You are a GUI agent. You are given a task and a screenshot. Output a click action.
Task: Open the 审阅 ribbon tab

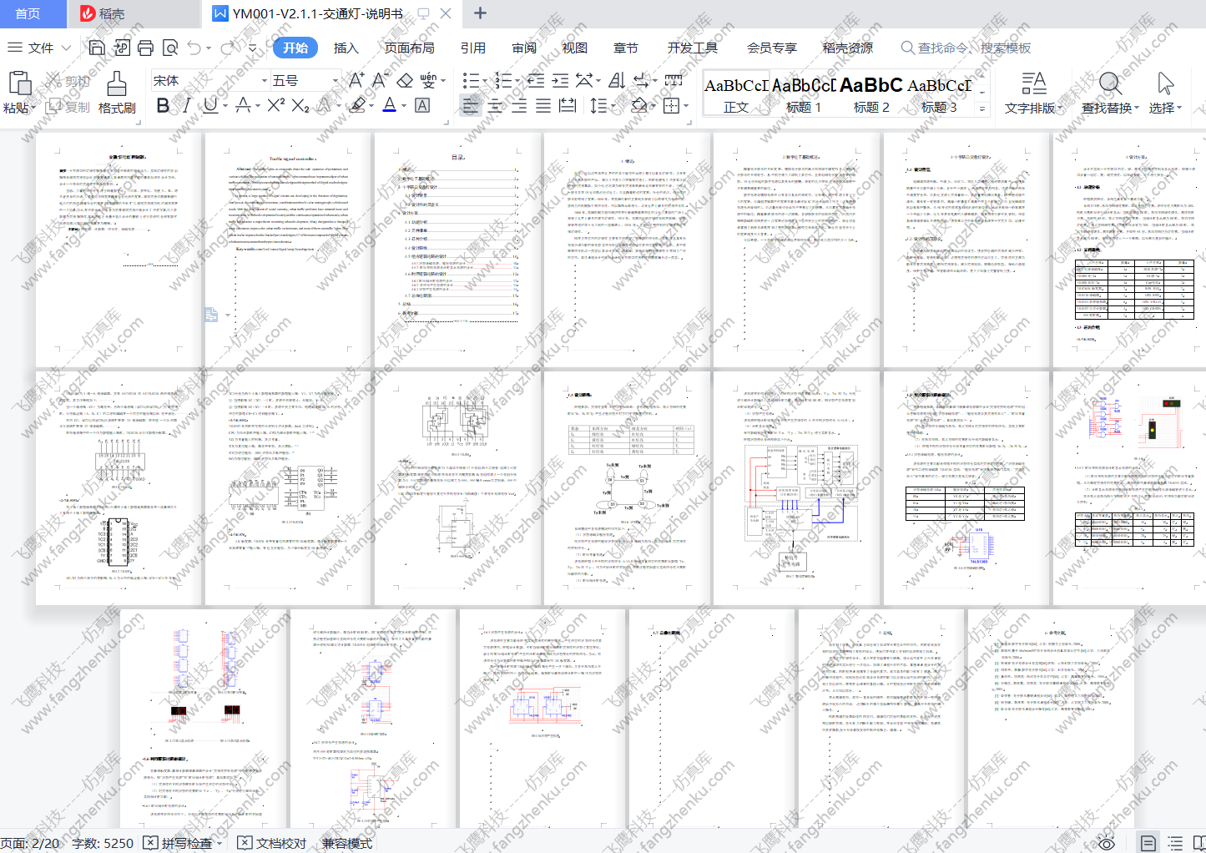[524, 48]
